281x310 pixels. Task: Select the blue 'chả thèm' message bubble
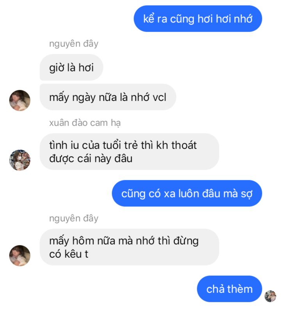tap(229, 289)
